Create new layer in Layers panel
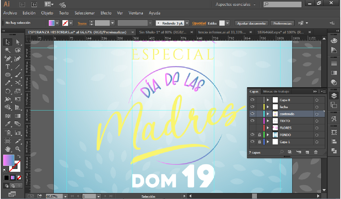The height and width of the screenshot is (199, 341). (307, 152)
